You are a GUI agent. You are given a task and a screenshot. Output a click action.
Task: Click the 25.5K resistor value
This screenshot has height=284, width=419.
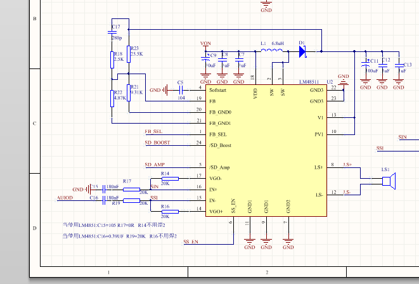pyautogui.click(x=136, y=54)
